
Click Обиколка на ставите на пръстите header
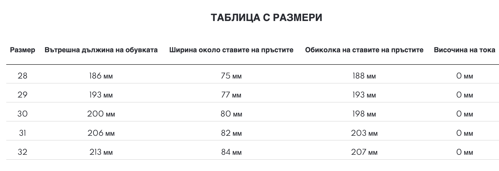pos(364,50)
